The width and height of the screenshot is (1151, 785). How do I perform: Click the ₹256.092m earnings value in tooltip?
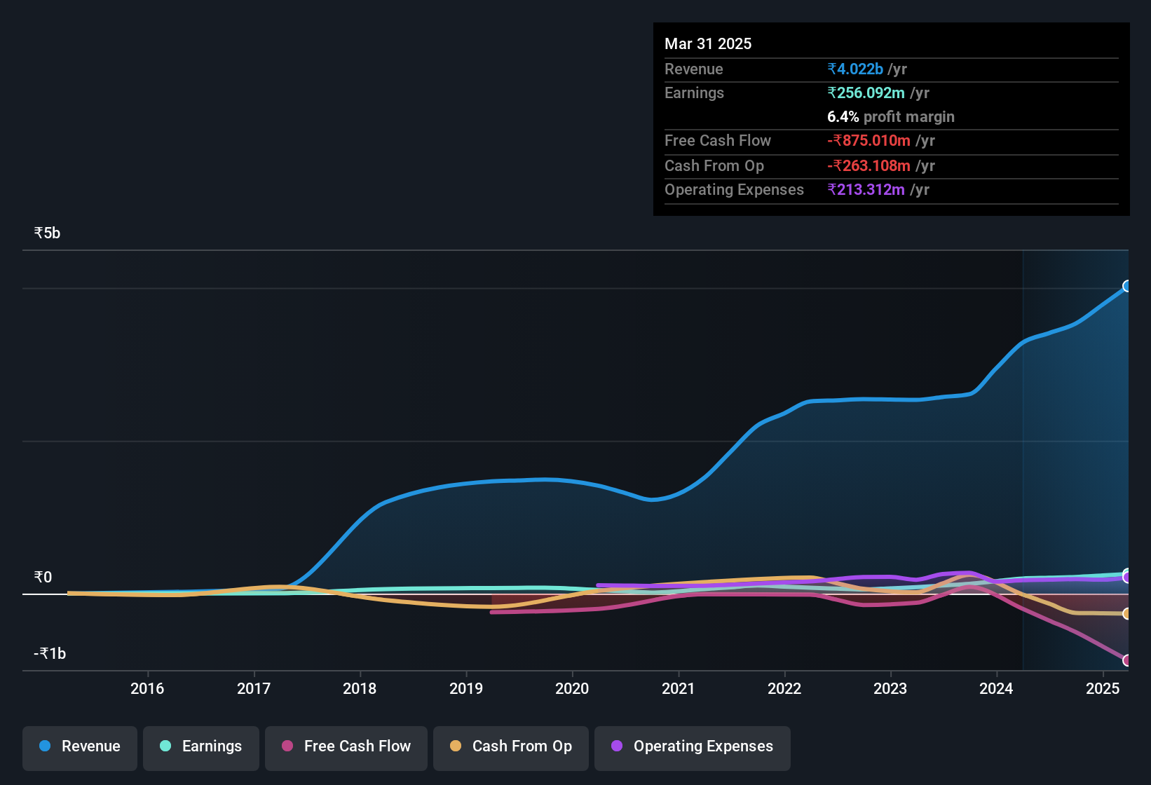[x=866, y=93]
